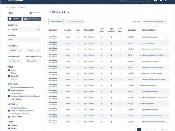
Task: Toggle the Wireframe design skill checkbox
Action: (x=9, y=90)
